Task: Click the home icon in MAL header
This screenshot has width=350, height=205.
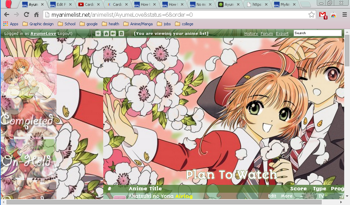Action: [106, 33]
